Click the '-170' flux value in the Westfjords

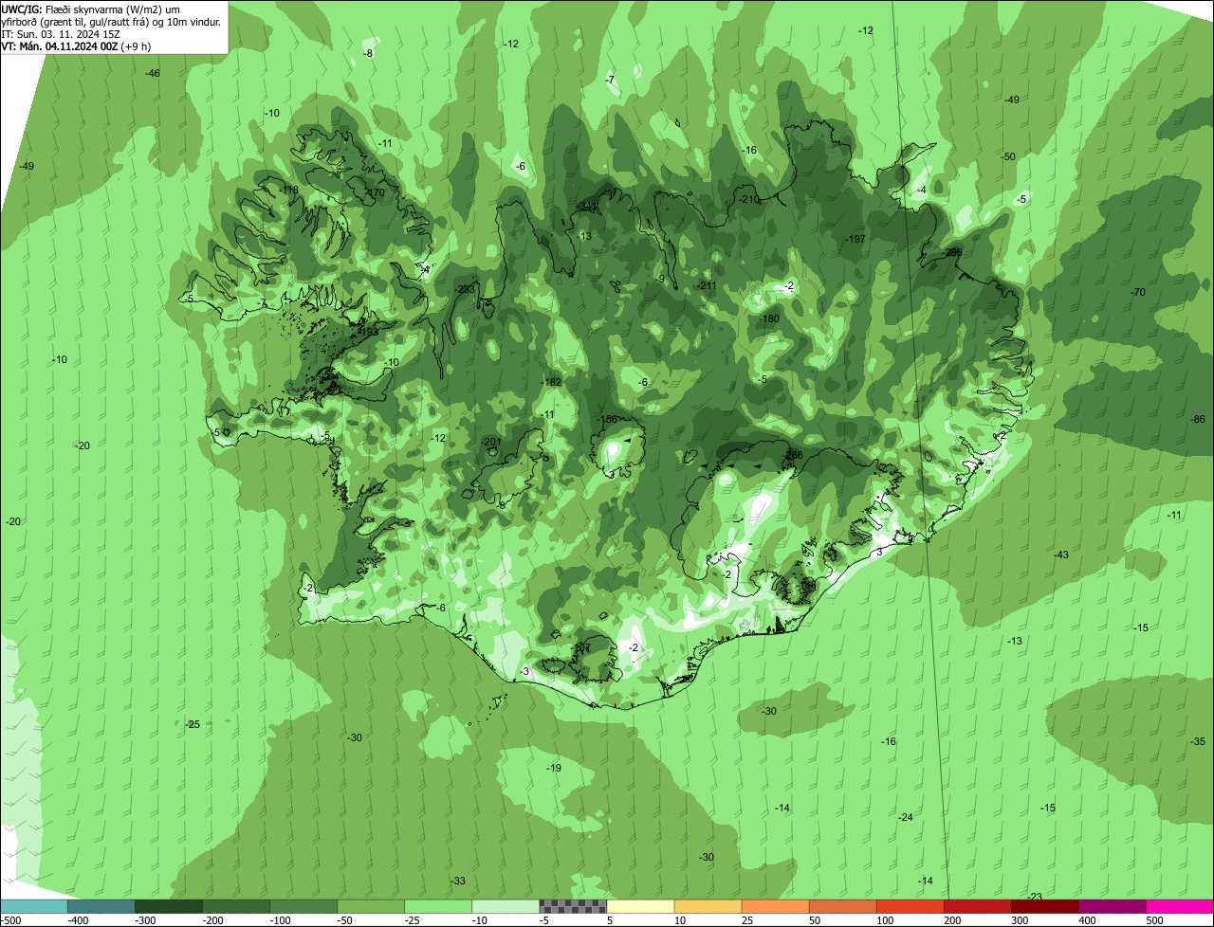click(x=376, y=192)
